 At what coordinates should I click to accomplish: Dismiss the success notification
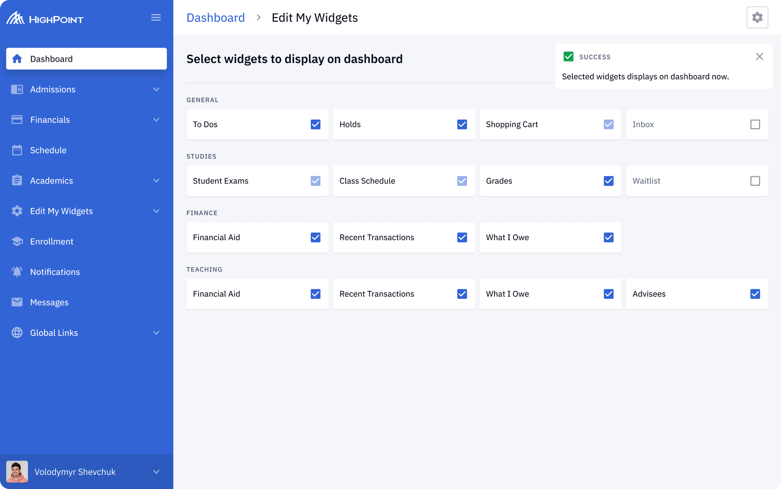[759, 56]
